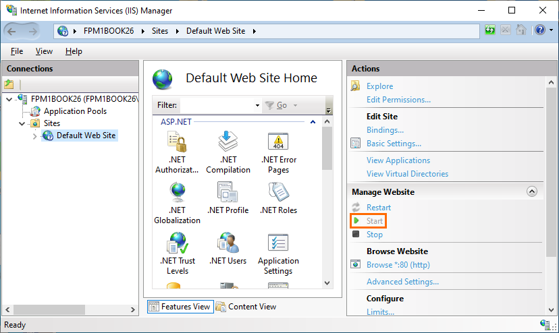Image resolution: width=559 pixels, height=333 pixels.
Task: Expand the Default Web Site tree node
Action: 34,136
